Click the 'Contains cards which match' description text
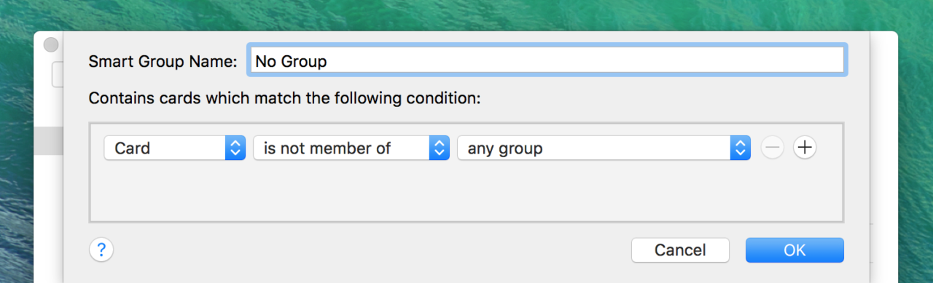The image size is (933, 283). pos(284,98)
